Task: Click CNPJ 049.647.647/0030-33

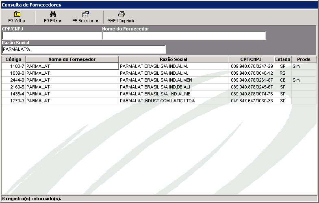Action: [x=252, y=101]
